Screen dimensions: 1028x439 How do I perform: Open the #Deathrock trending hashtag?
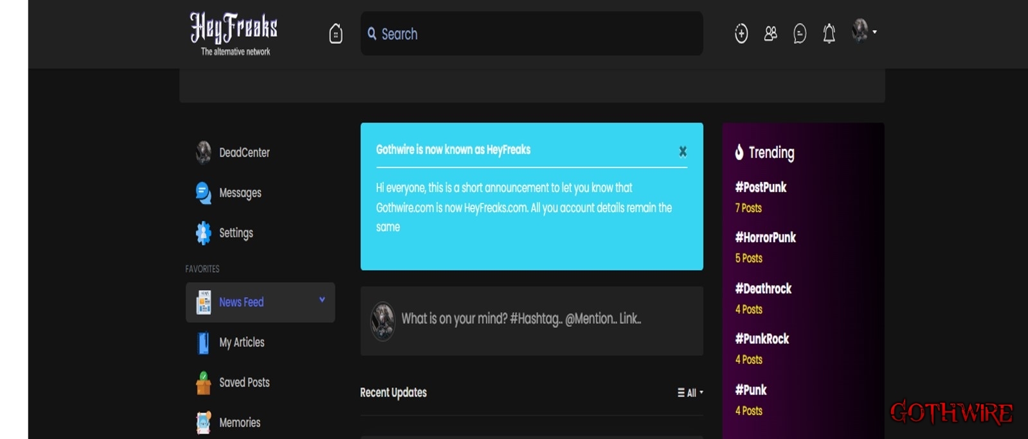[763, 289]
